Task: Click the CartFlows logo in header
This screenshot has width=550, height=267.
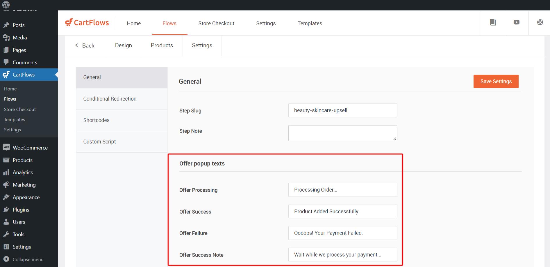Action: (87, 23)
